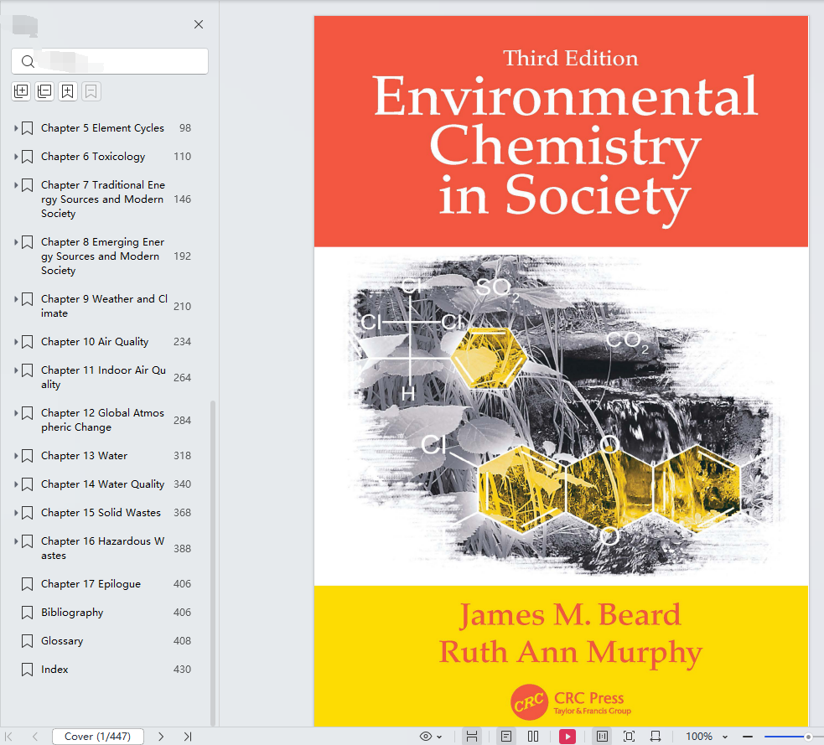Expand Chapter 10 Air Quality

click(x=16, y=342)
